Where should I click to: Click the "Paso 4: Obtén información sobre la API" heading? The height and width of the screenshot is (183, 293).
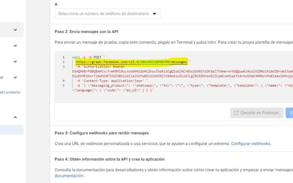pos(109,159)
